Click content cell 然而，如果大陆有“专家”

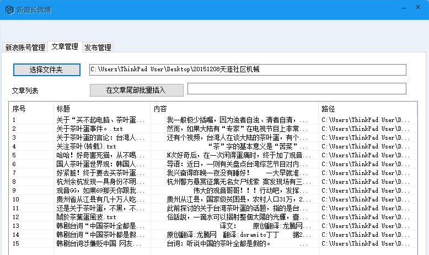(x=237, y=129)
